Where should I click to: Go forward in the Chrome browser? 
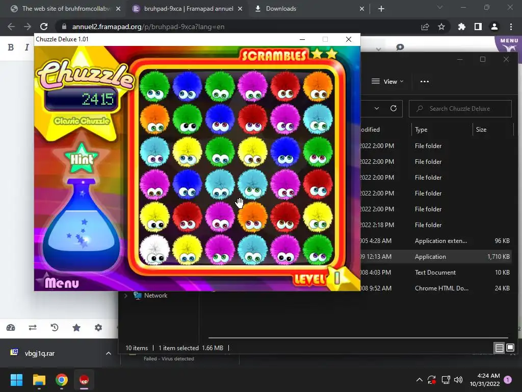[28, 27]
